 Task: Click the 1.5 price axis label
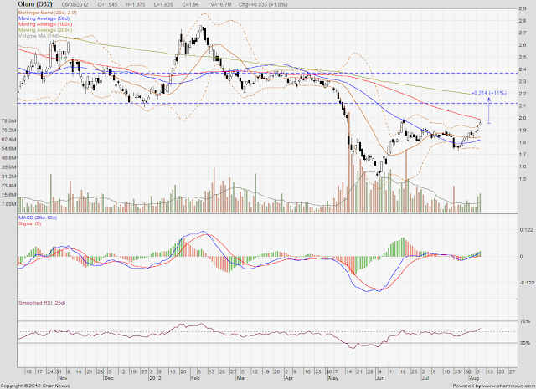pos(522,179)
